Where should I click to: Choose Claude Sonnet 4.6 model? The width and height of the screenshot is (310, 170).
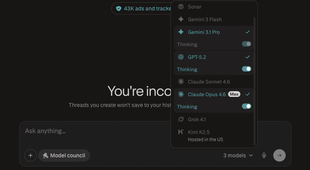click(208, 82)
